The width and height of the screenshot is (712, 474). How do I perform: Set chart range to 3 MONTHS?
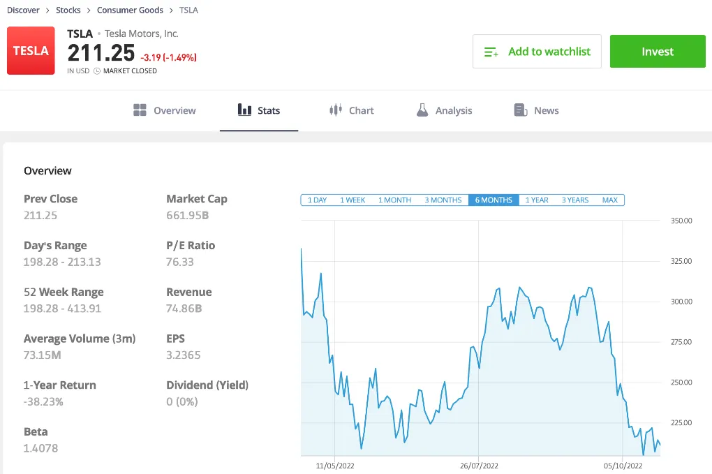pos(443,200)
